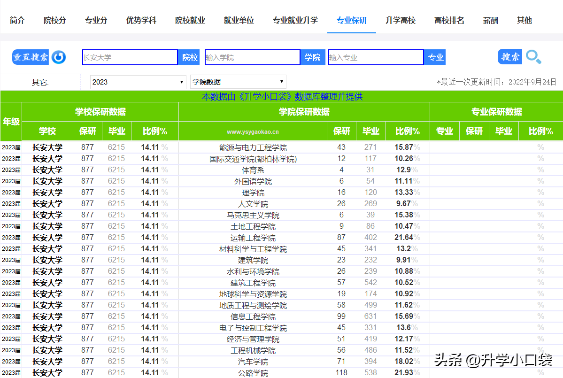This screenshot has width=563, height=378.
Task: Open the 薪酬 tab
Action: tap(491, 21)
